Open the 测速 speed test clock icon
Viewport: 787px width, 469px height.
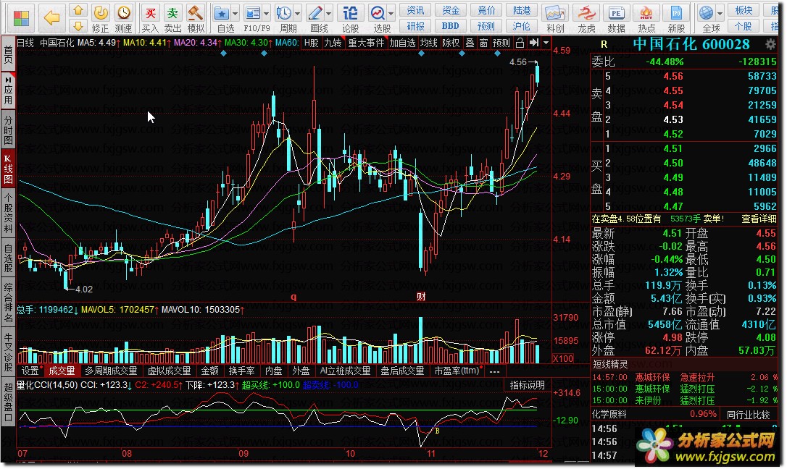(123, 12)
